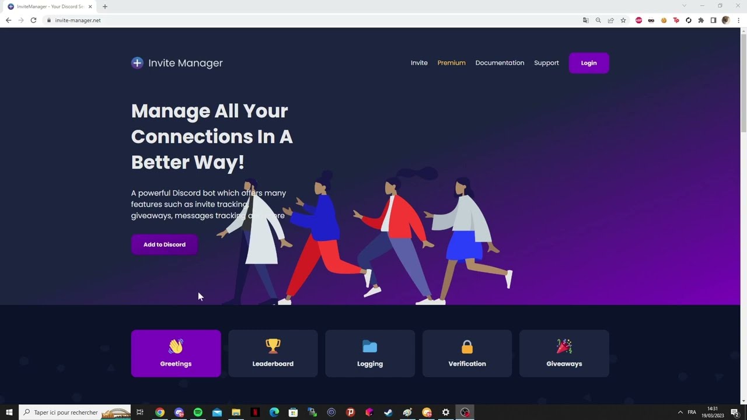Click the address bar URL
This screenshot has height=420, width=747.
78,20
